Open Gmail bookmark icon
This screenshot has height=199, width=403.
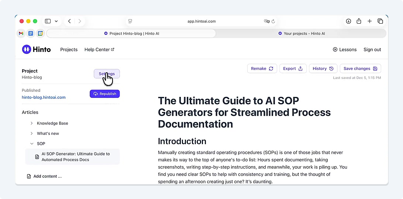point(21,34)
